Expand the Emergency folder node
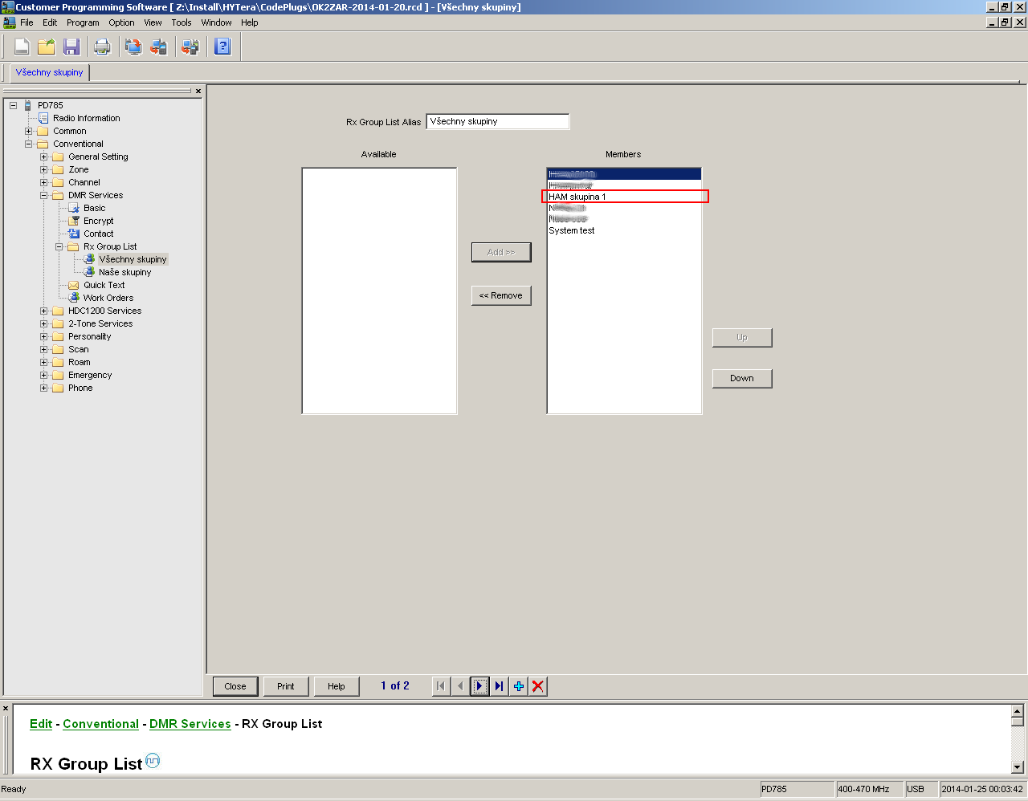The width and height of the screenshot is (1028, 801). pos(44,376)
